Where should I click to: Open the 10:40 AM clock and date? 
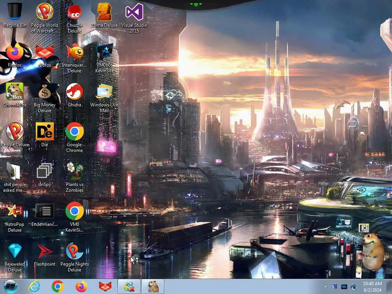tap(372, 287)
